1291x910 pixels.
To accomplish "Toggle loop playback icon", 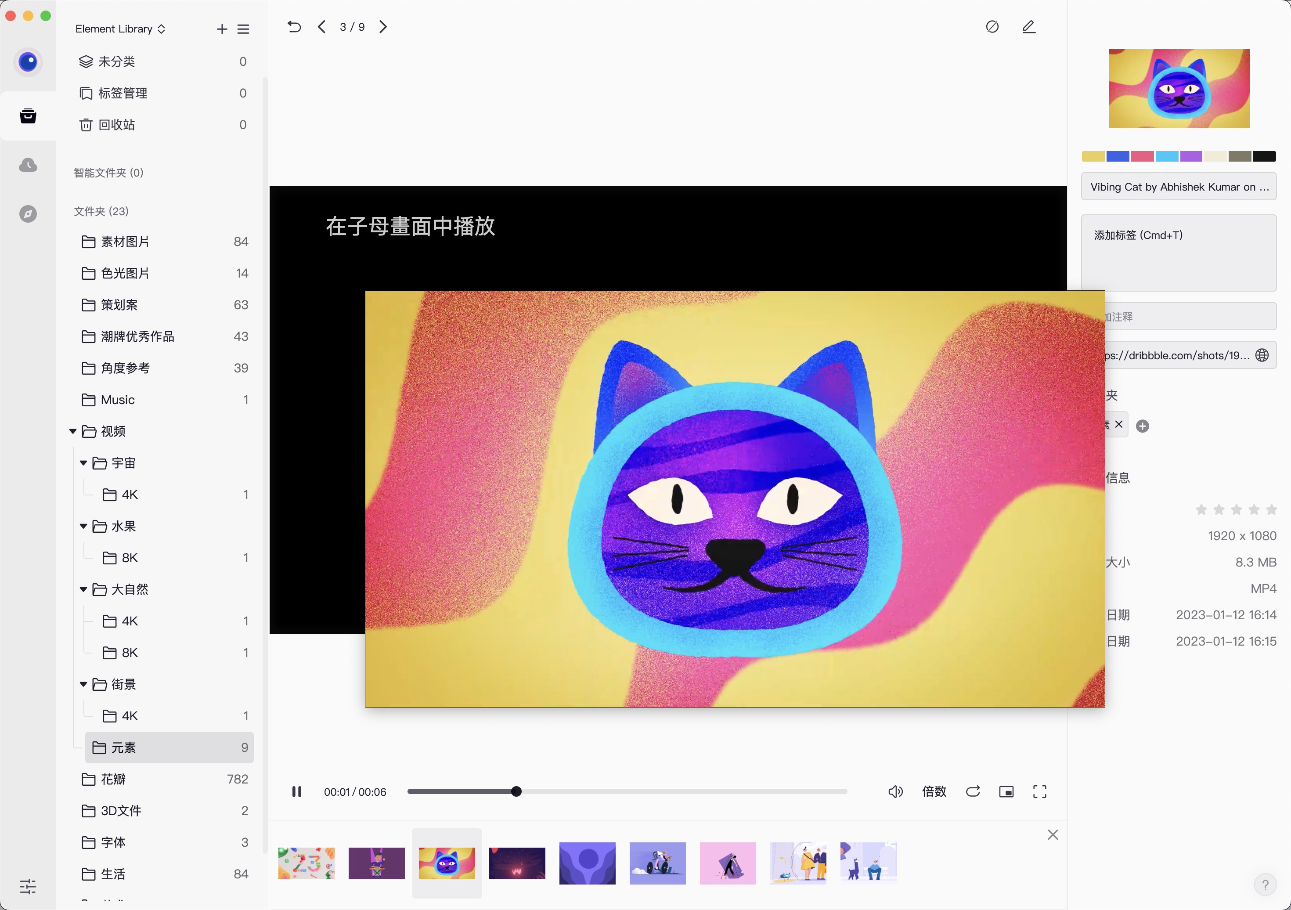I will point(973,792).
